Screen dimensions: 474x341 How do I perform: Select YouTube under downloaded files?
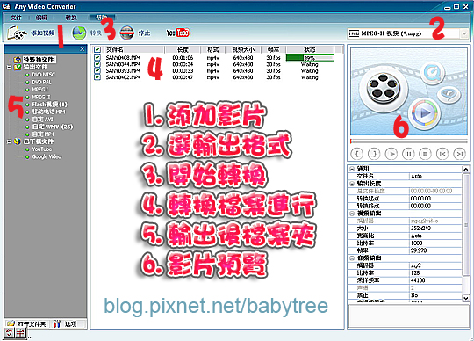click(x=42, y=149)
